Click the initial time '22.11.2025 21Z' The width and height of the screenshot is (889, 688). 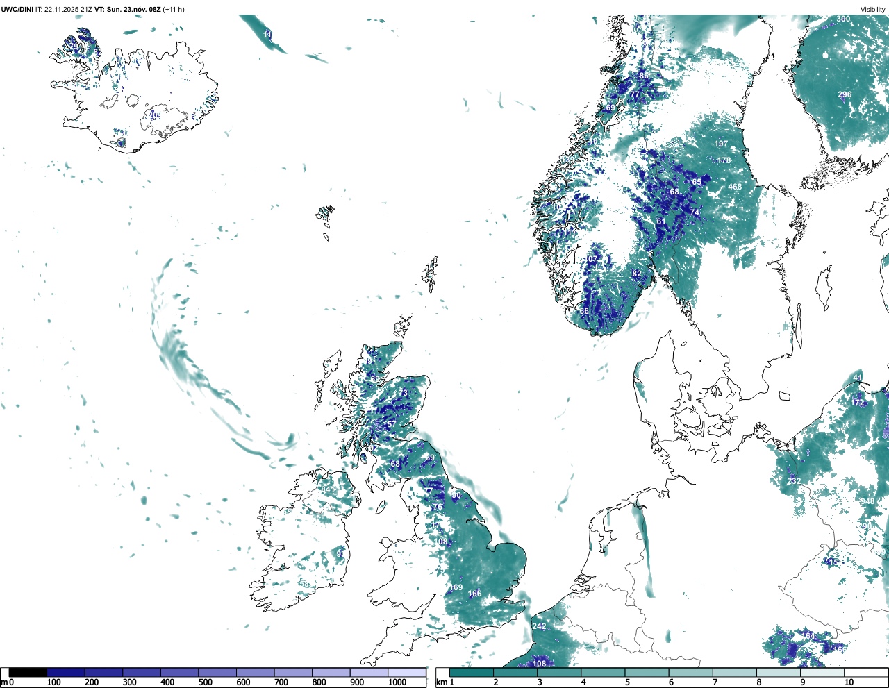tap(69, 9)
